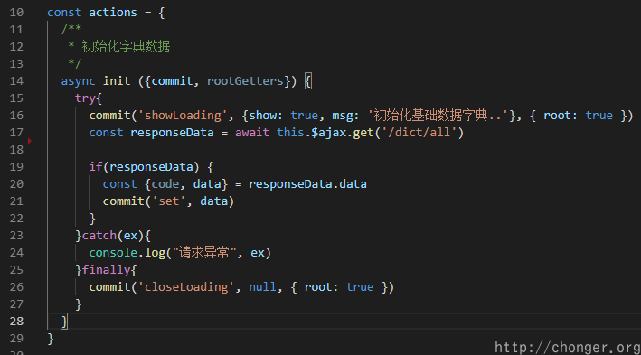
Task: Click the '/dict/all' URL string
Action: click(419, 133)
